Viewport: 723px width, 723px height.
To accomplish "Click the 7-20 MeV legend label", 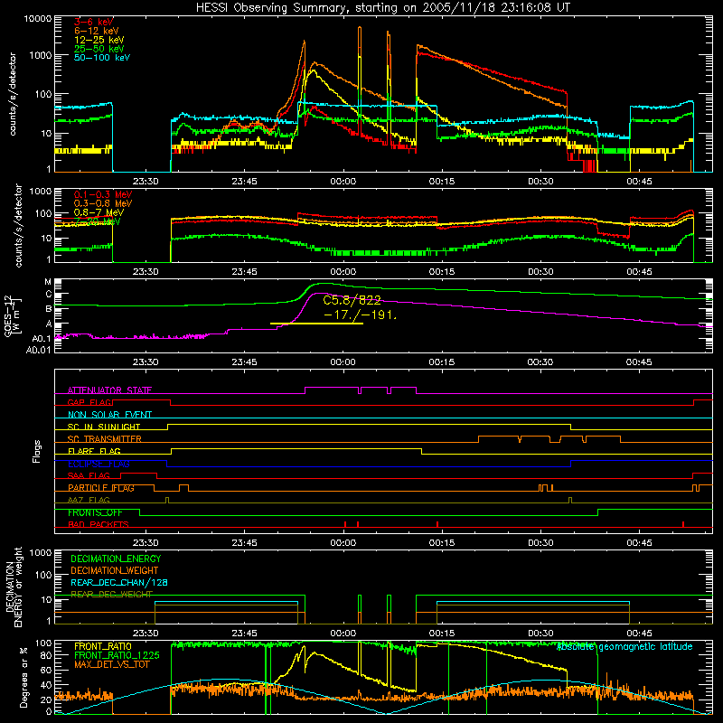I will click(x=98, y=221).
